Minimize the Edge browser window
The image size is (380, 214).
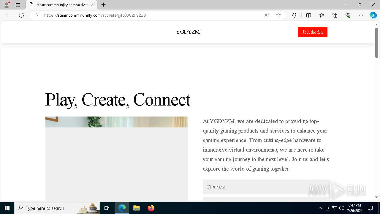point(346,5)
